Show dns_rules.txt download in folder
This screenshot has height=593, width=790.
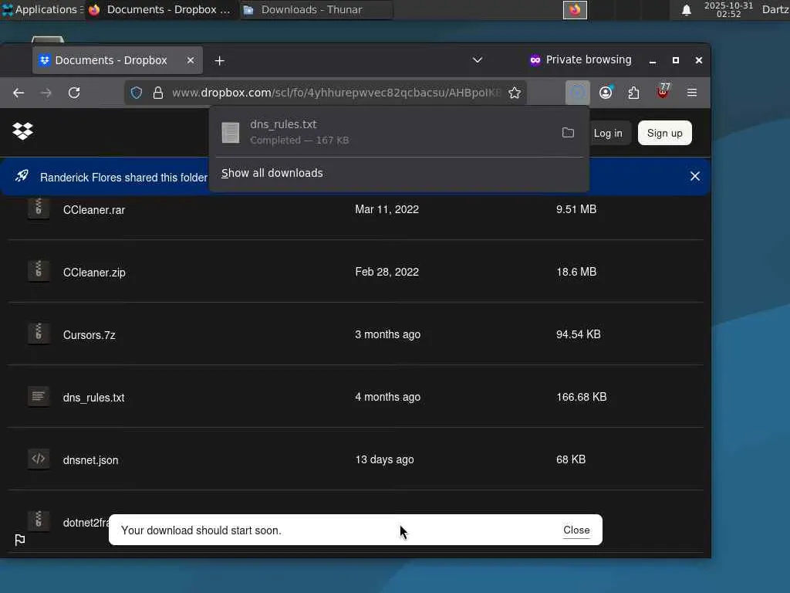(x=568, y=133)
